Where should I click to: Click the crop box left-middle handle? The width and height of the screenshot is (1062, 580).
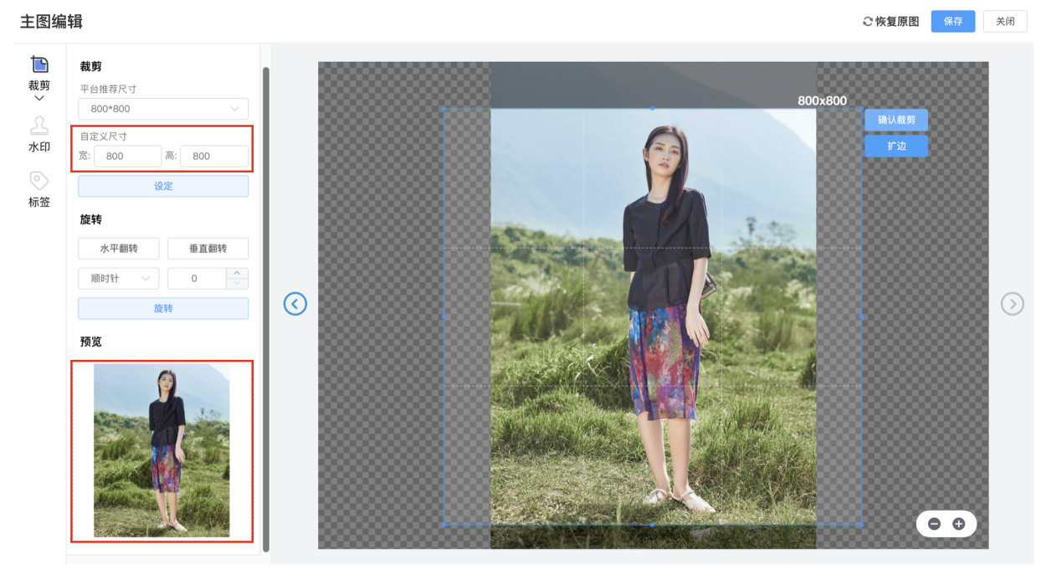444,316
